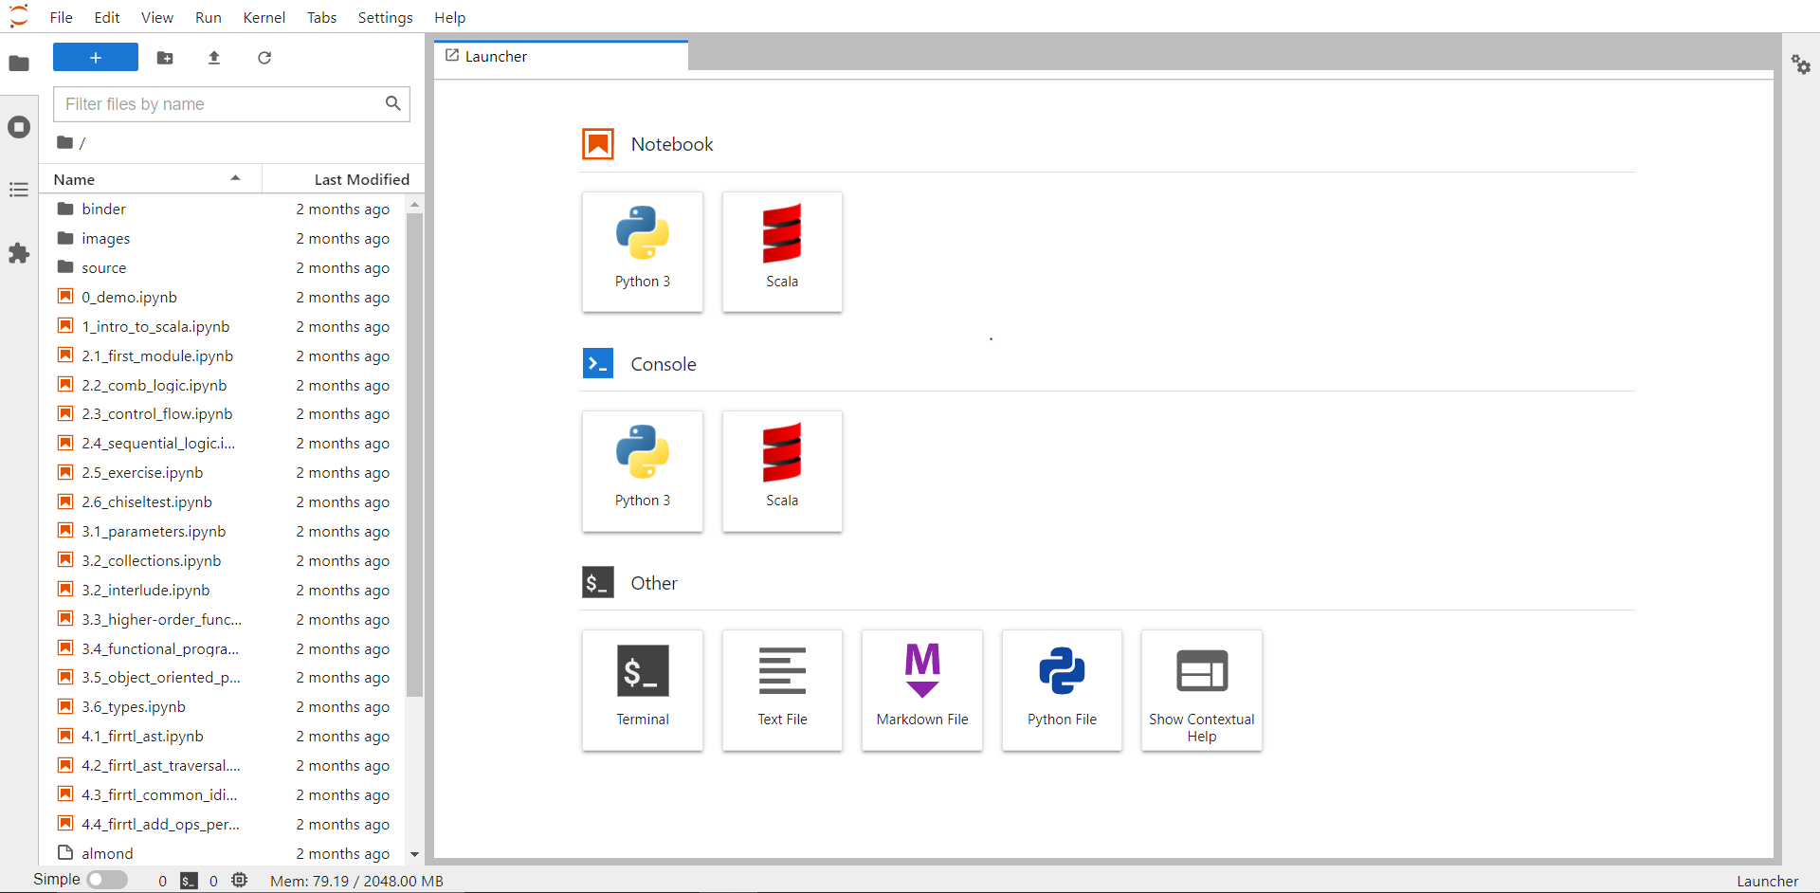Select 3.2_collections.ipynb file
Image resolution: width=1820 pixels, height=893 pixels.
(x=223, y=560)
